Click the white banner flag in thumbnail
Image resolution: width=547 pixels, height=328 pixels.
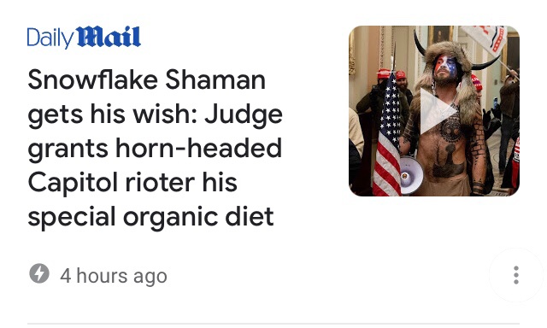click(x=485, y=38)
